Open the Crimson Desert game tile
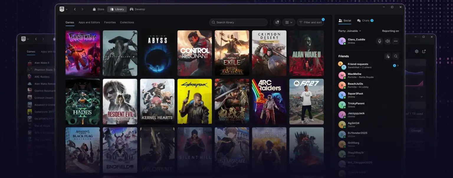The height and width of the screenshot is (178, 453). (x=269, y=53)
